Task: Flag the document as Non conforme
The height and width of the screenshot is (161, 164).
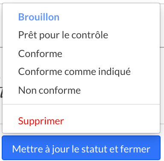Action: pyautogui.click(x=81, y=90)
